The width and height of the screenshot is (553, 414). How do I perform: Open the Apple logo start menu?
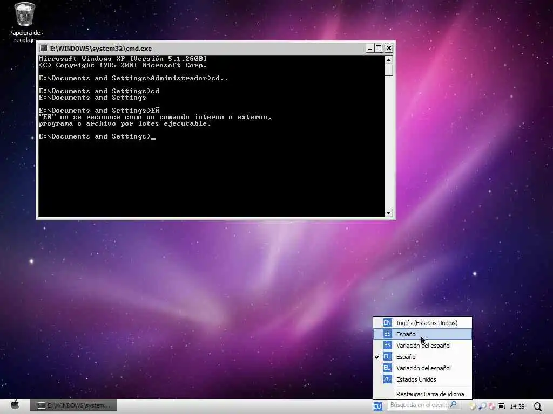point(15,405)
